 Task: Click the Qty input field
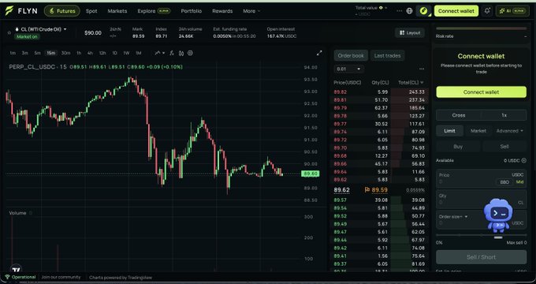coord(482,199)
